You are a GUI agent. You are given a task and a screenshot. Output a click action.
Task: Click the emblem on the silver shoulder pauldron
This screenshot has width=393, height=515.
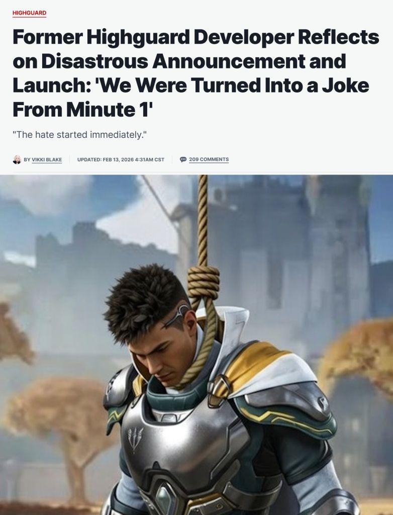coord(322,403)
